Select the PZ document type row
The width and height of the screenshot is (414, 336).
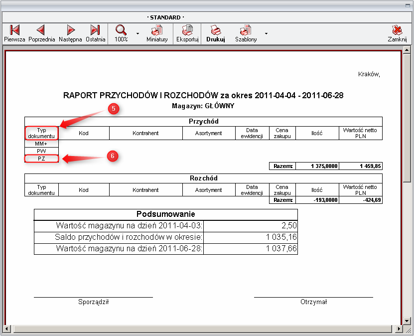click(x=41, y=159)
